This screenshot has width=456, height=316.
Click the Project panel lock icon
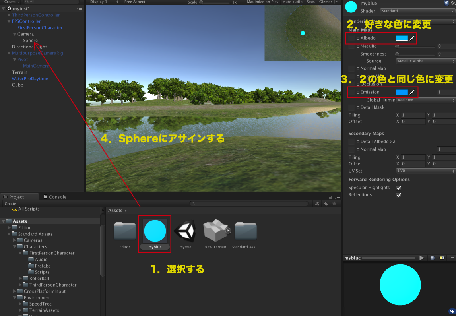point(330,197)
